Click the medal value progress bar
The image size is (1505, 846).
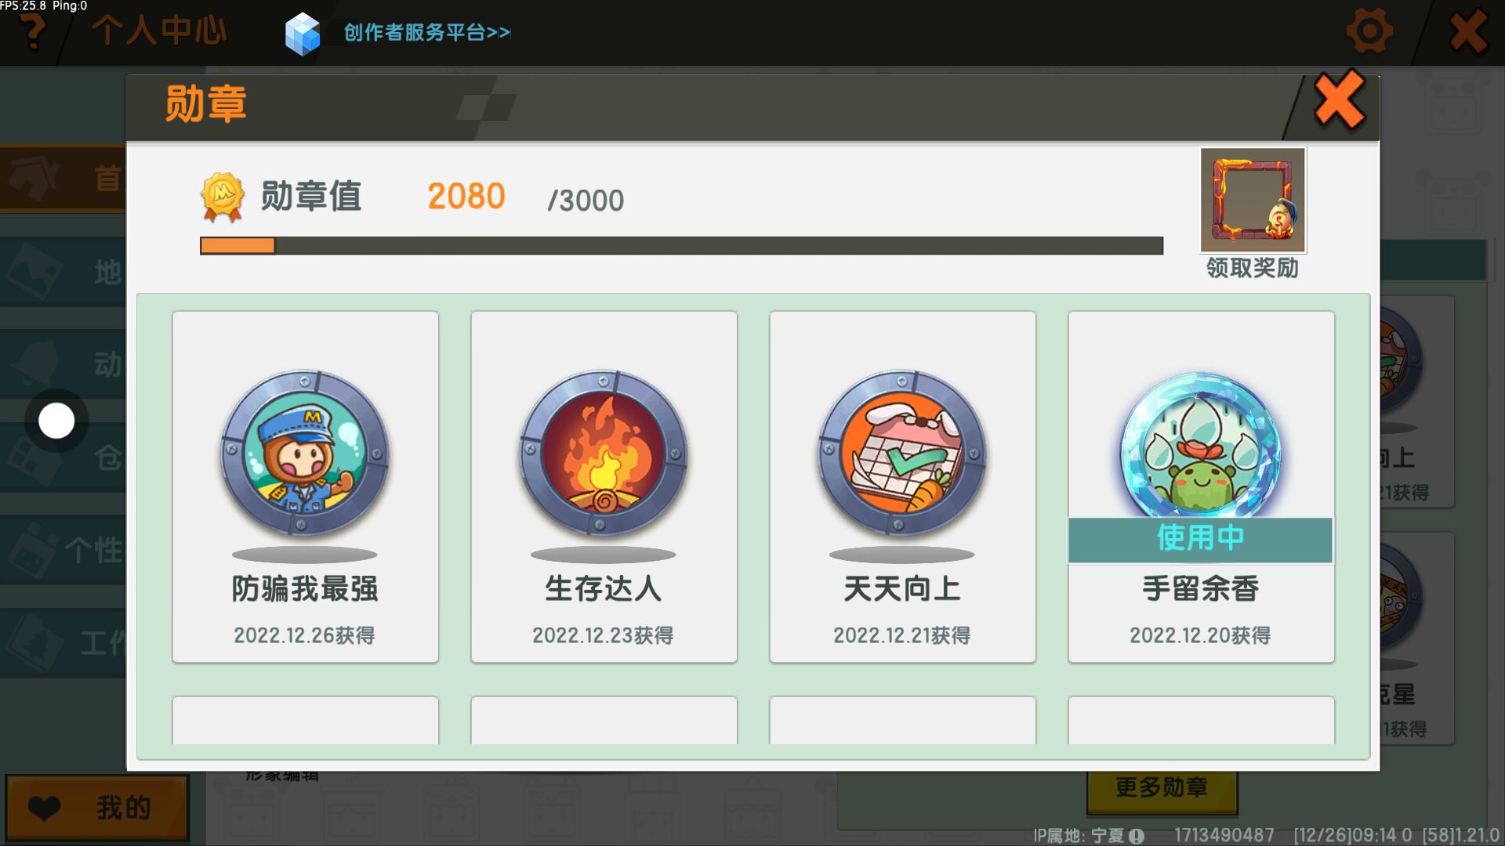tap(681, 246)
